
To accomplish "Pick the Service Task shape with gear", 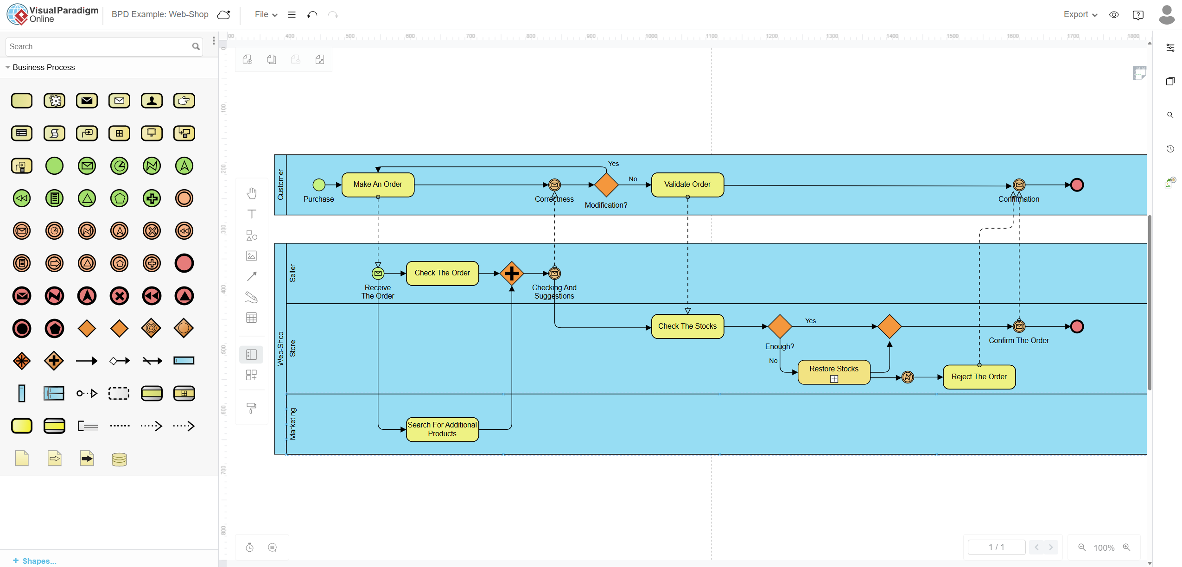I will (54, 101).
